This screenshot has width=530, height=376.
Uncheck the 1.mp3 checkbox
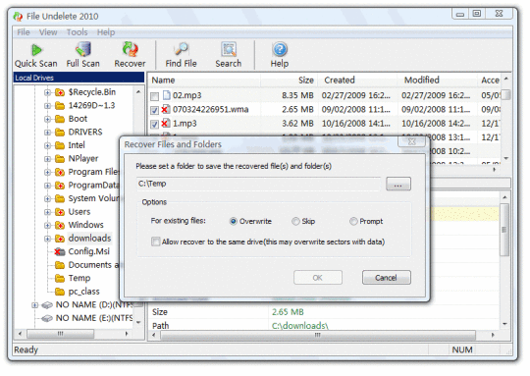154,124
